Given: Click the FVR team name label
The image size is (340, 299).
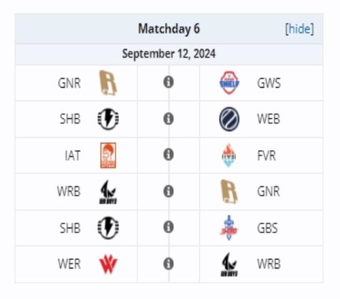Looking at the screenshot, I should 267,156.
